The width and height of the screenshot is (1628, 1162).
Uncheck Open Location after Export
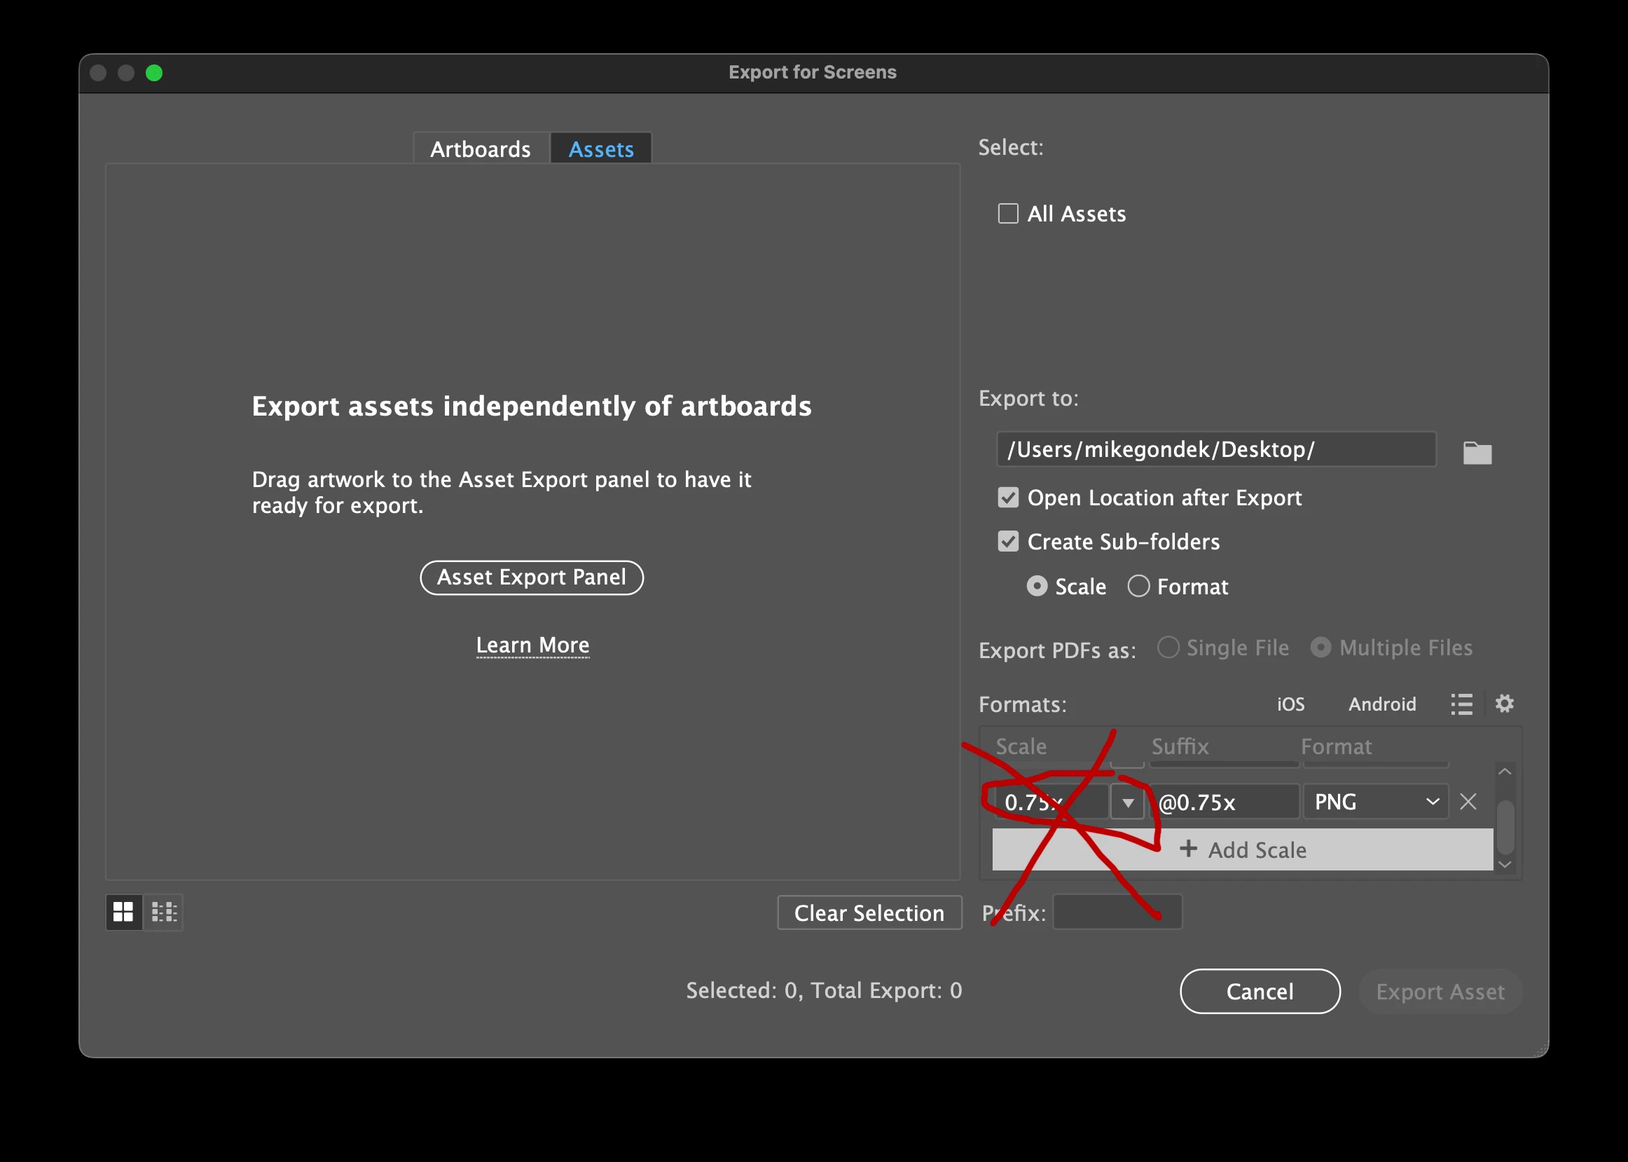pyautogui.click(x=1008, y=498)
